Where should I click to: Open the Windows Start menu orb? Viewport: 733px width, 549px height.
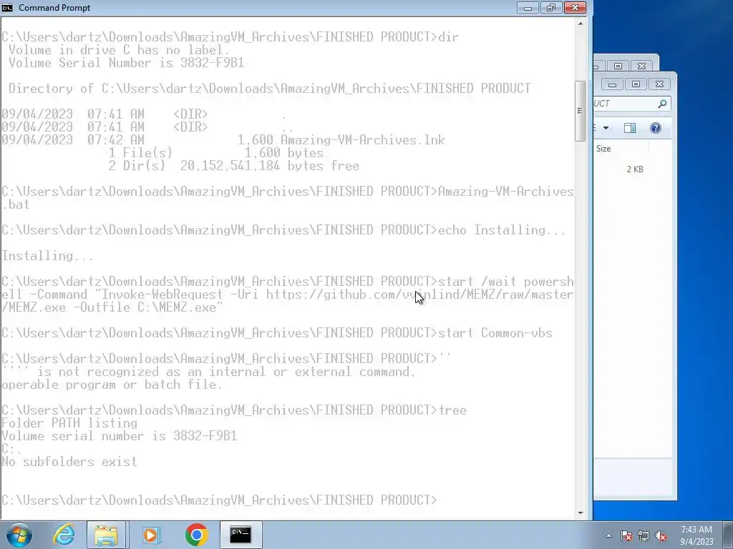19,535
